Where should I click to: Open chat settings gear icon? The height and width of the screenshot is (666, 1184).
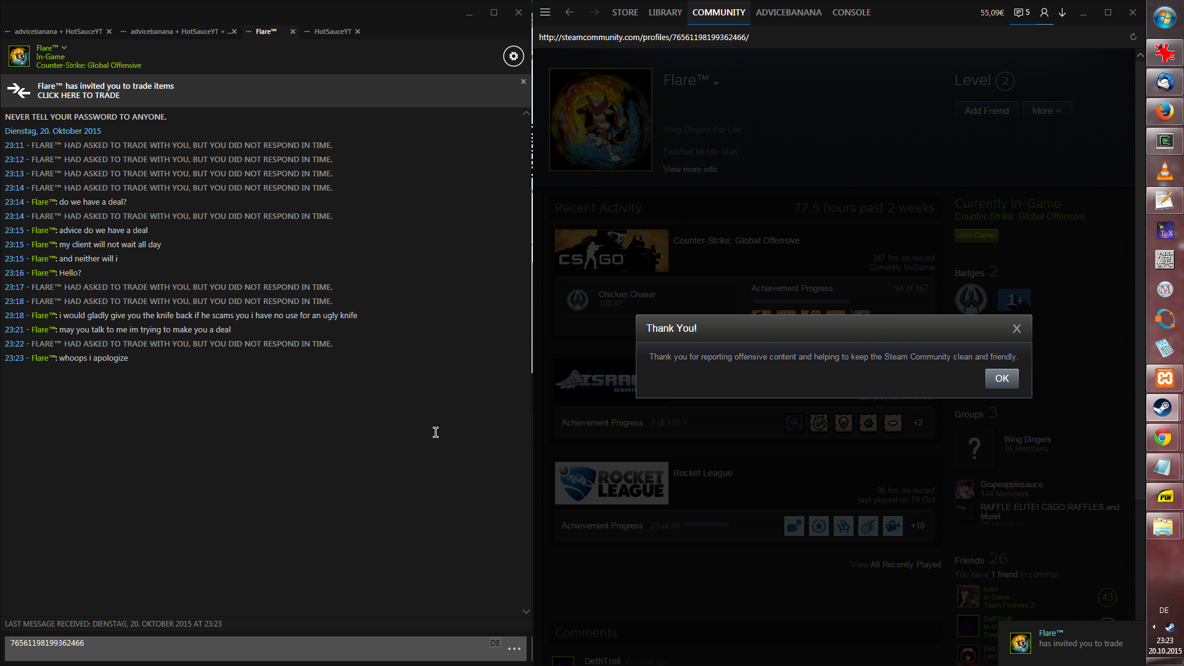pyautogui.click(x=513, y=56)
